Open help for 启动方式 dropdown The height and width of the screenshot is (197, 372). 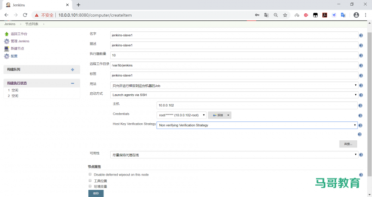tap(361, 95)
